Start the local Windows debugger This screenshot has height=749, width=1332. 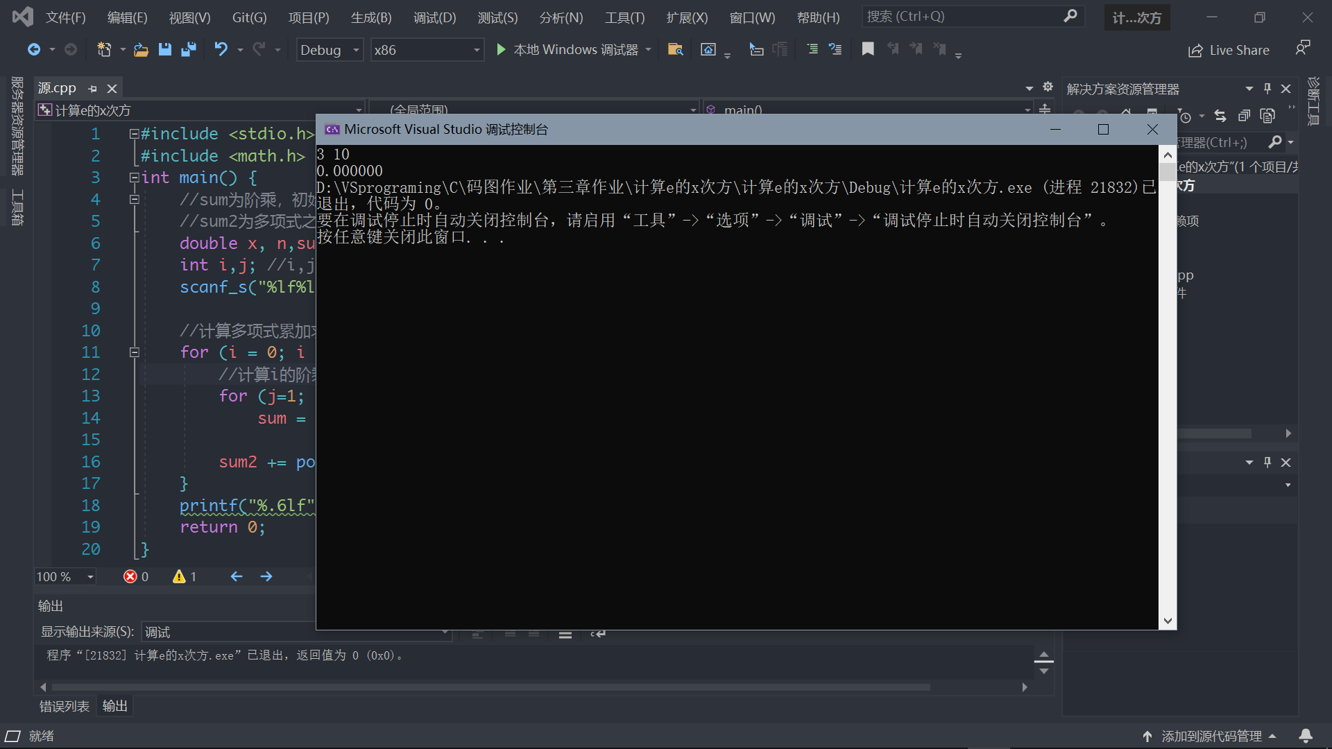[x=567, y=49]
